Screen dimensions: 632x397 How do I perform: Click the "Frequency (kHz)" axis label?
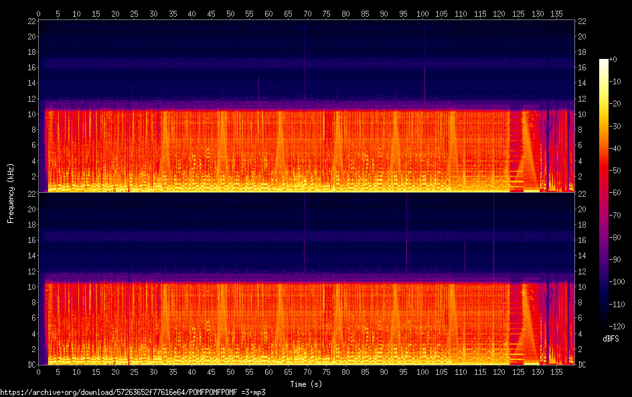11,193
